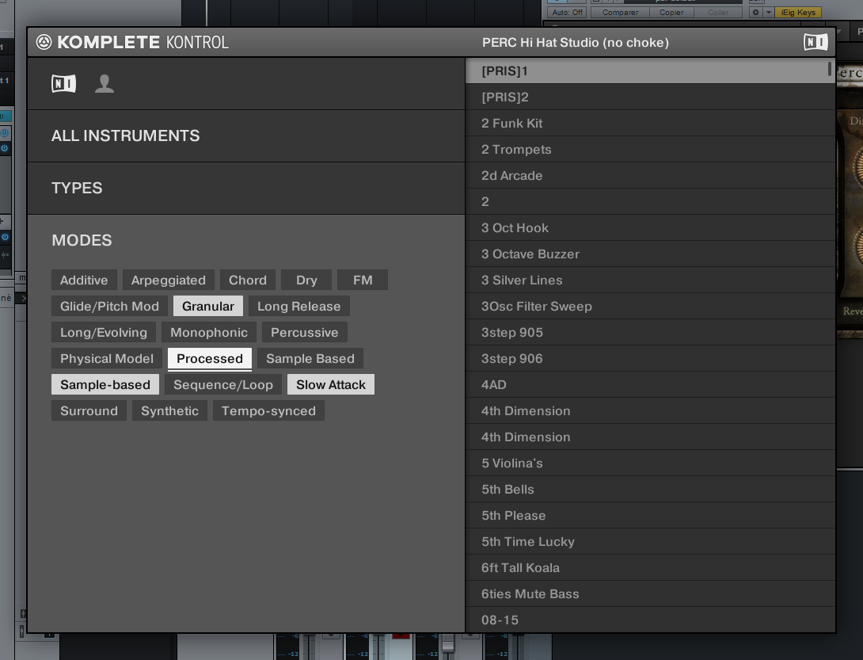The height and width of the screenshot is (660, 863).
Task: Click the Comparer button
Action: pos(620,12)
